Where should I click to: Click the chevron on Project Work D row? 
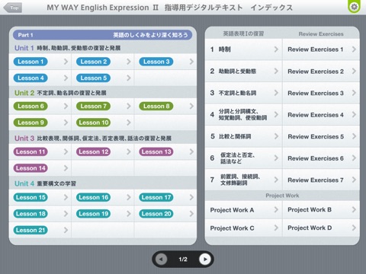[x=354, y=228]
